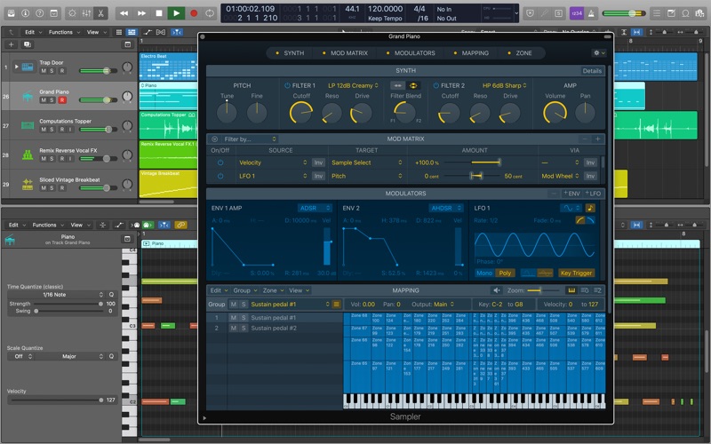Click the red Record button in transport

point(193,13)
